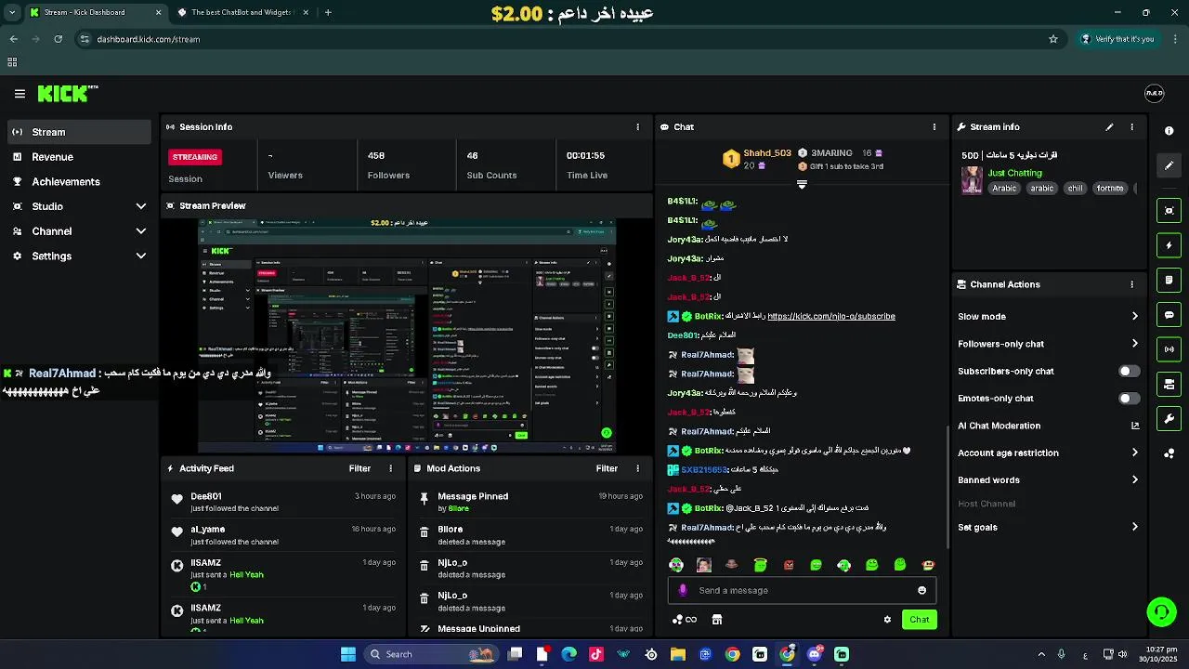Open Revenue in the left sidebar
Screen dimensions: 1189x669
tap(80, 157)
